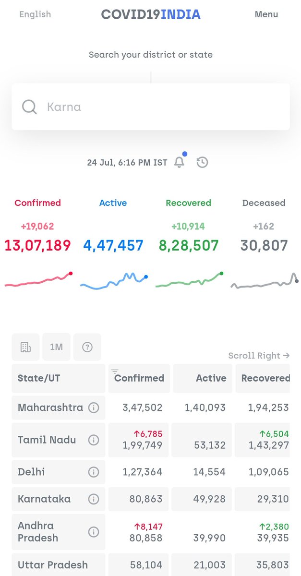Screen dimensions: 301x576
Task: Open the Delhi state row
Action: (x=151, y=472)
